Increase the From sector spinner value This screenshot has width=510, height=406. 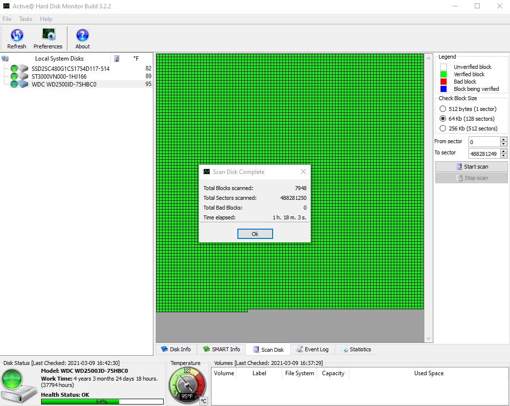point(504,139)
